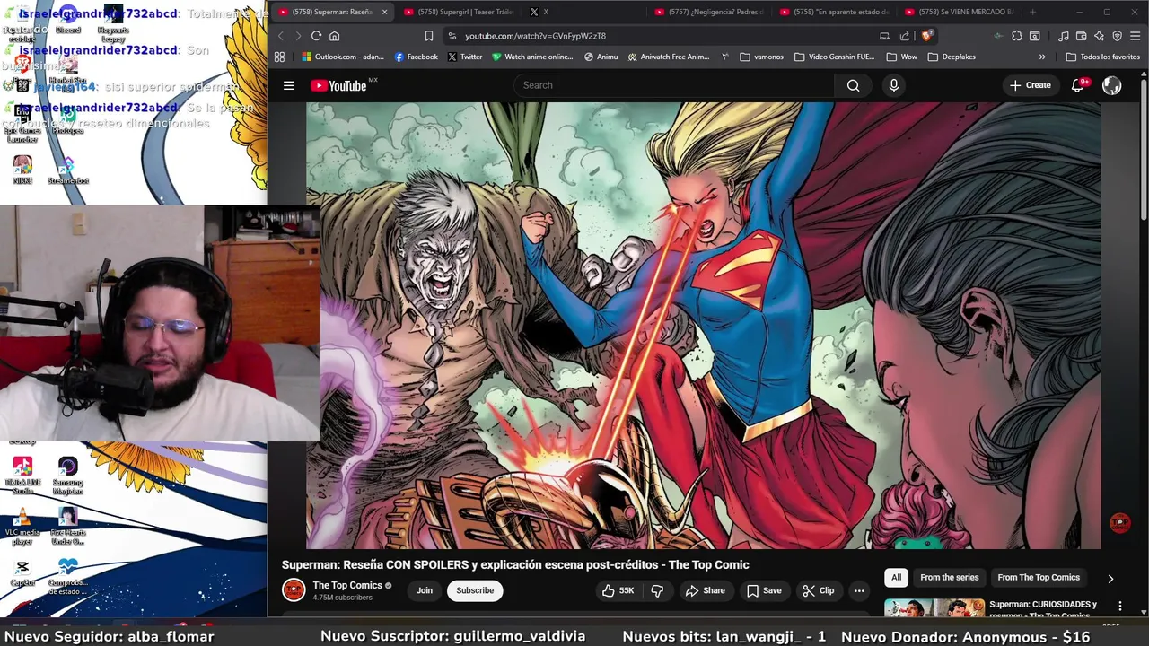Select the All filter chip
Screen dimensions: 1149x646
pos(896,578)
